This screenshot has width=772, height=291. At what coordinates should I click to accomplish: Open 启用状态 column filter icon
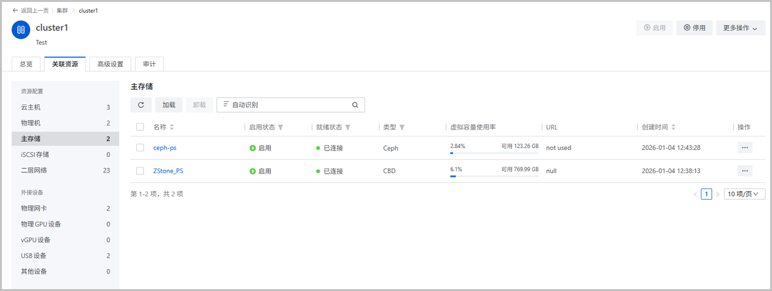click(280, 127)
